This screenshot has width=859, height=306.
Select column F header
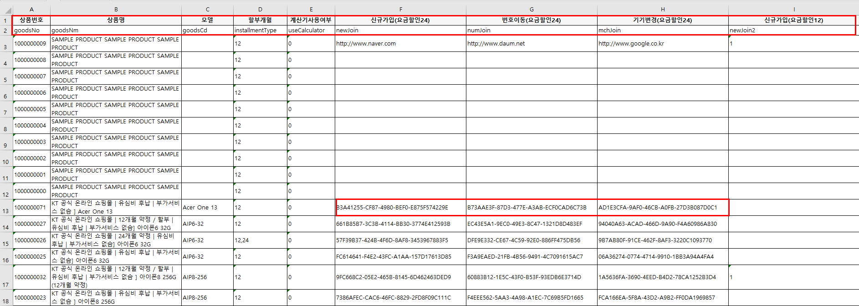[400, 9]
